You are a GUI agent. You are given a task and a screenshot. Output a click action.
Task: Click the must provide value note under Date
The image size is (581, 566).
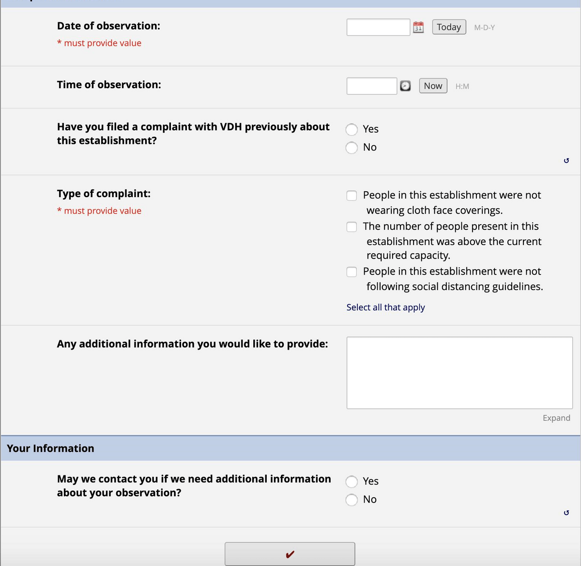tap(99, 43)
